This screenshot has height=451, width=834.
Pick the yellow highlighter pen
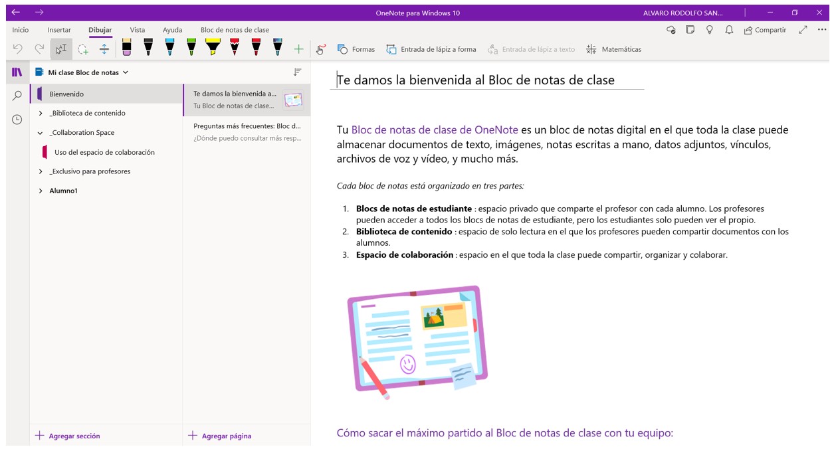pos(213,48)
